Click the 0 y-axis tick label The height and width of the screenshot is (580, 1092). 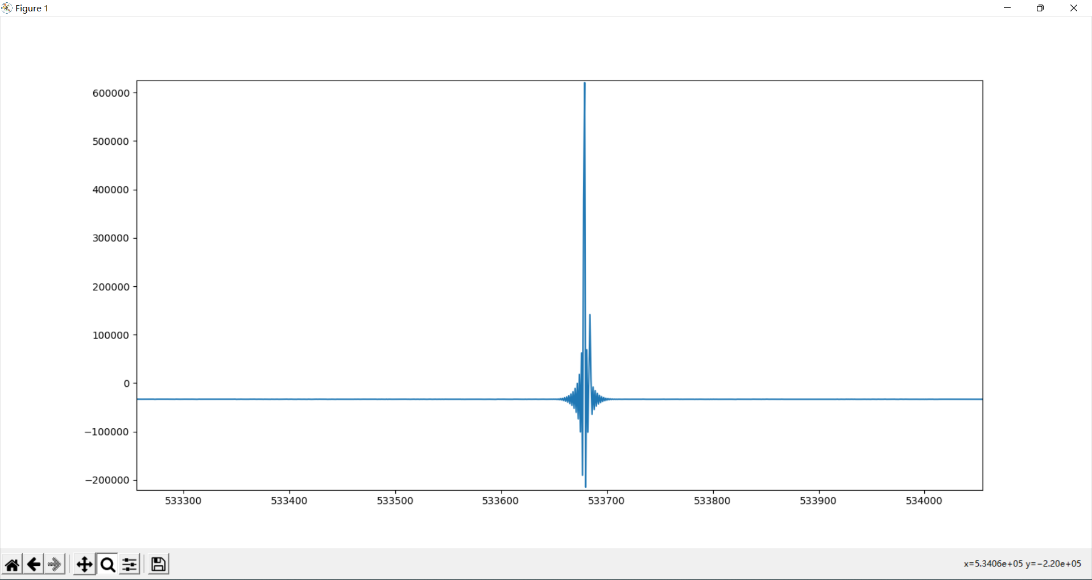(127, 383)
